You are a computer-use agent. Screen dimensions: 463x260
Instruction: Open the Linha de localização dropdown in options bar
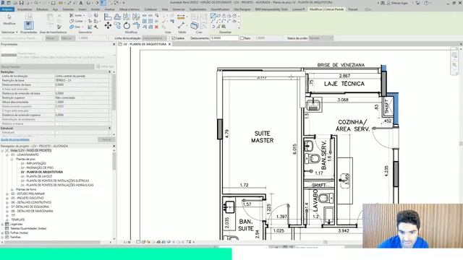coord(153,38)
